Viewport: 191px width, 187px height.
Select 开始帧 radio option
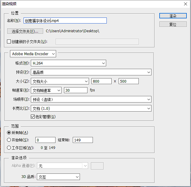9,140
